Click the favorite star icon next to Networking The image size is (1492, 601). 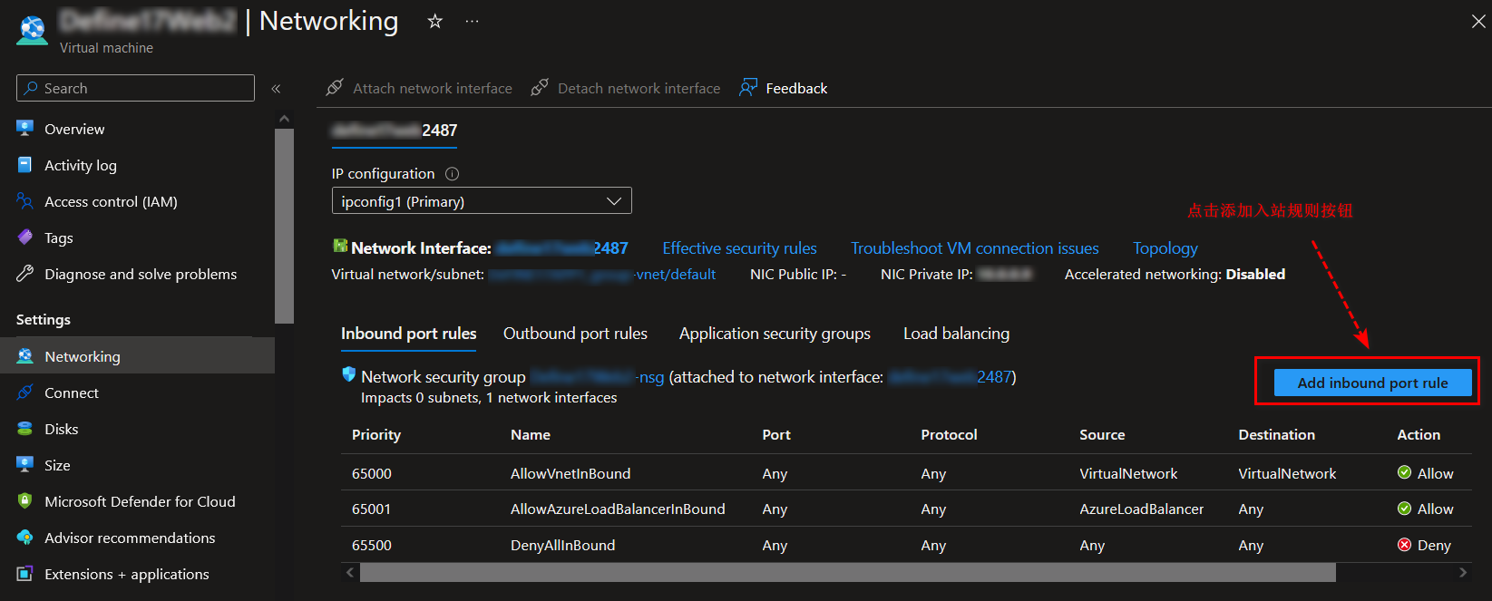pos(435,21)
